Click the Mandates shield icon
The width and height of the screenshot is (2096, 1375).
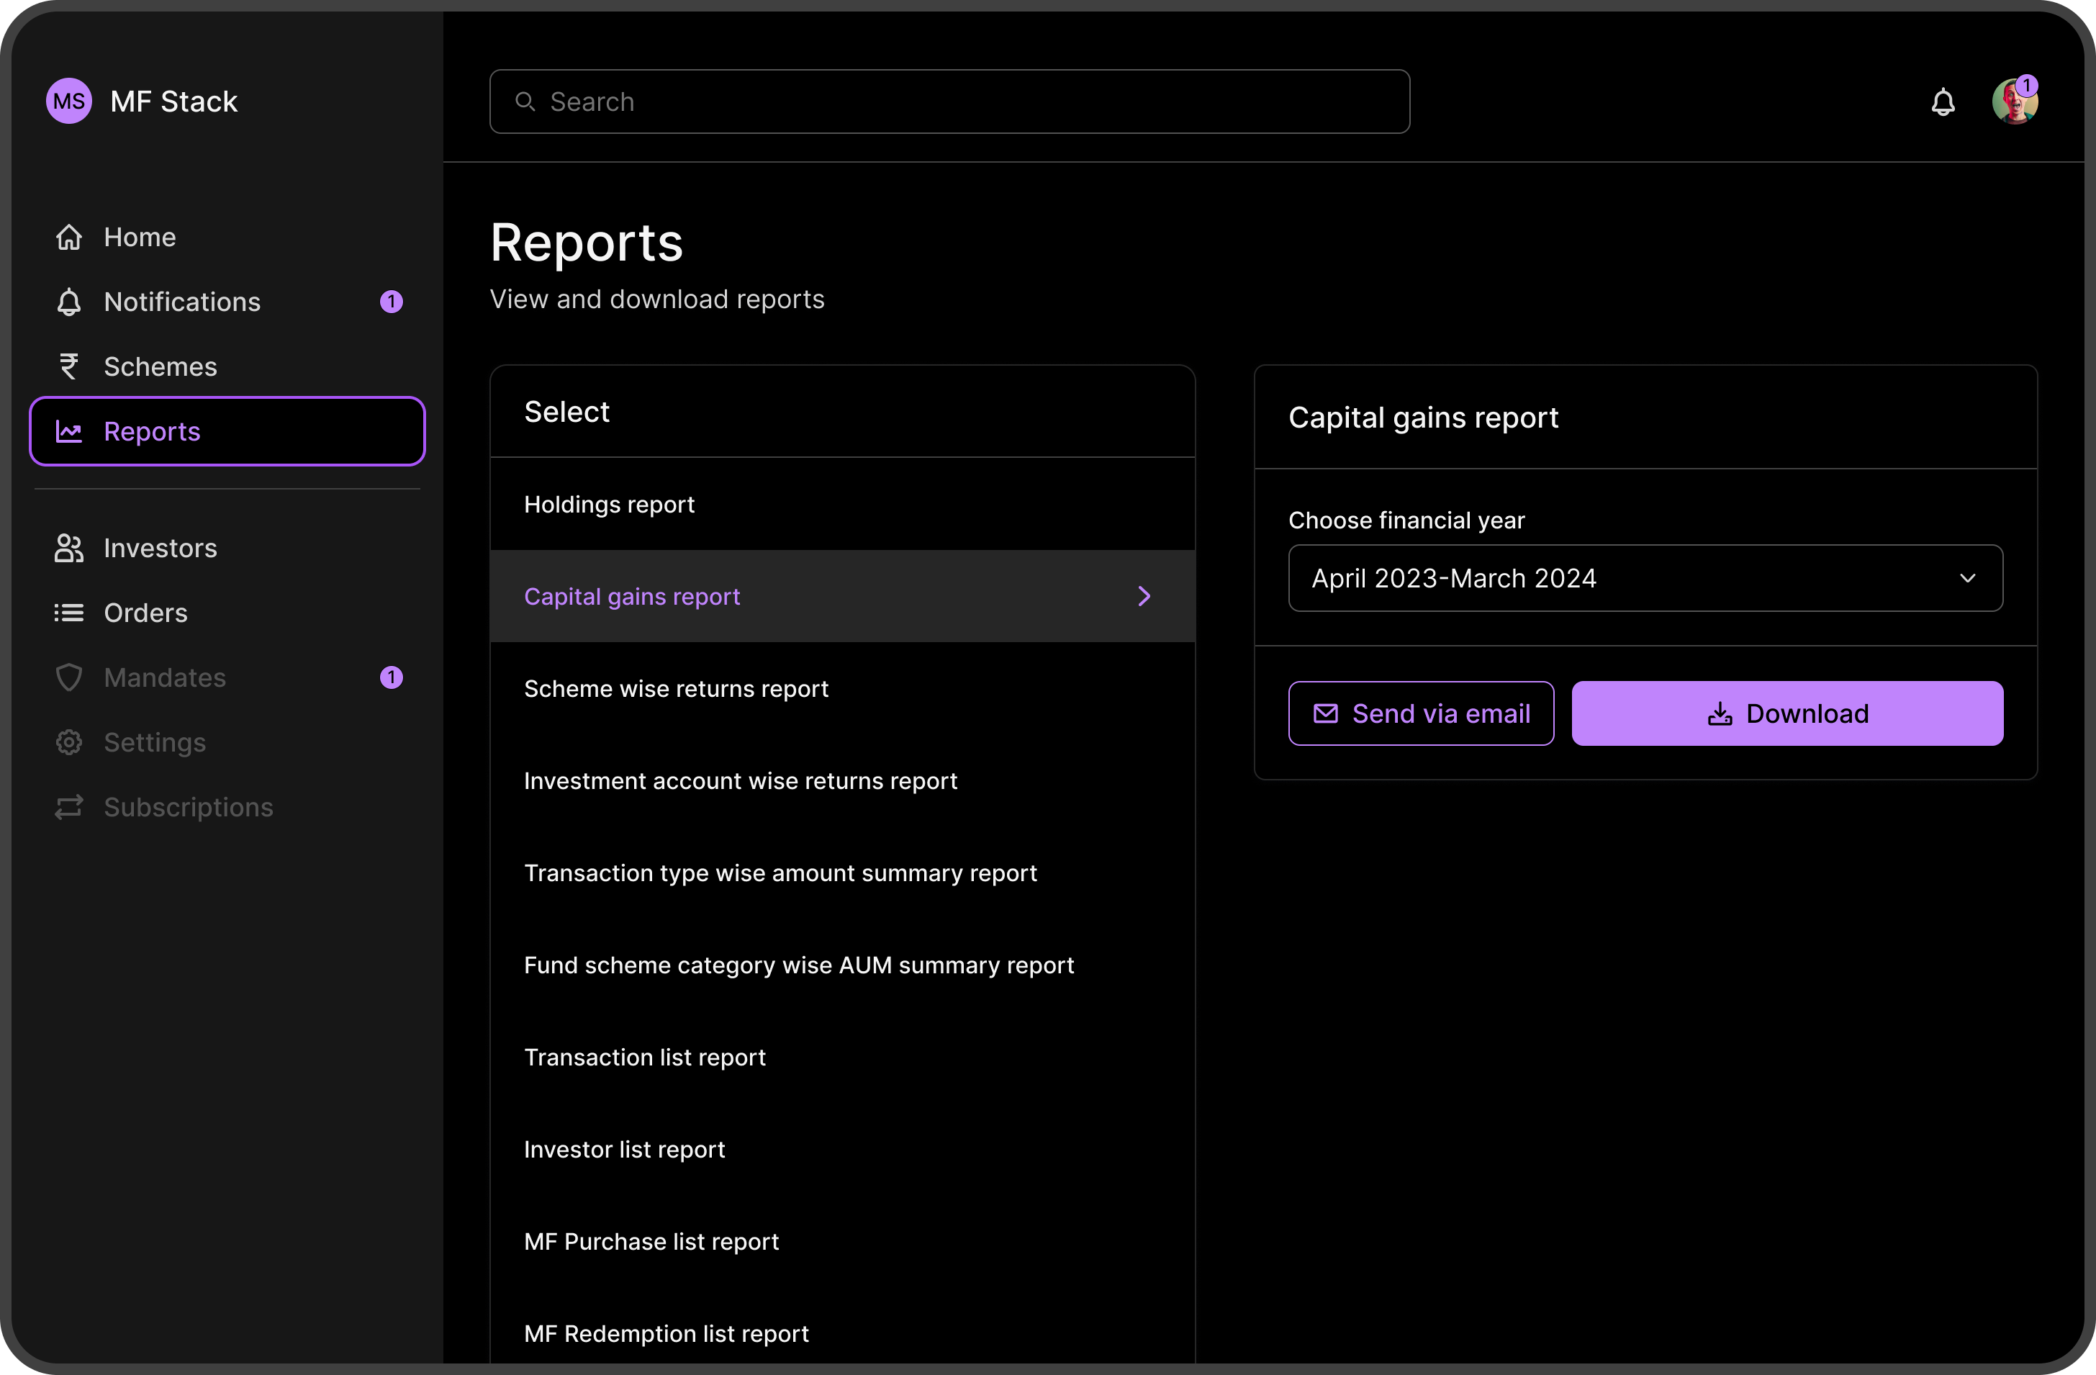(x=69, y=675)
